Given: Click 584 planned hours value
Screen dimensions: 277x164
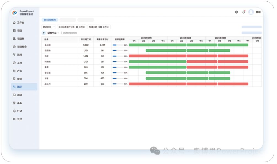Looking at the screenshot, I should (86, 78).
